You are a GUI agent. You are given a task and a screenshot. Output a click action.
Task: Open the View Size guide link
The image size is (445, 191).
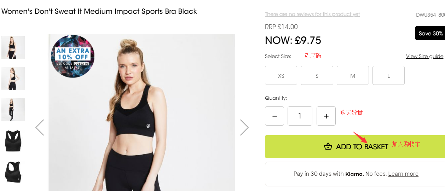(x=424, y=56)
